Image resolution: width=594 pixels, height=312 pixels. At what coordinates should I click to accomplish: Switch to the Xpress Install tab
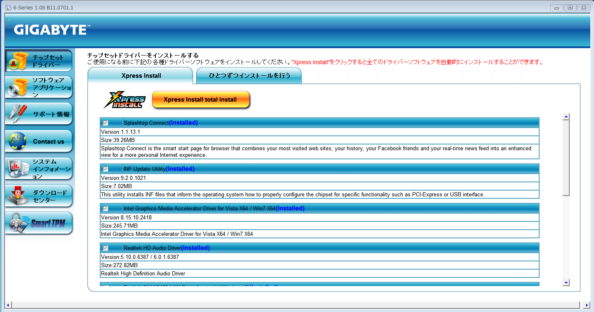[141, 76]
